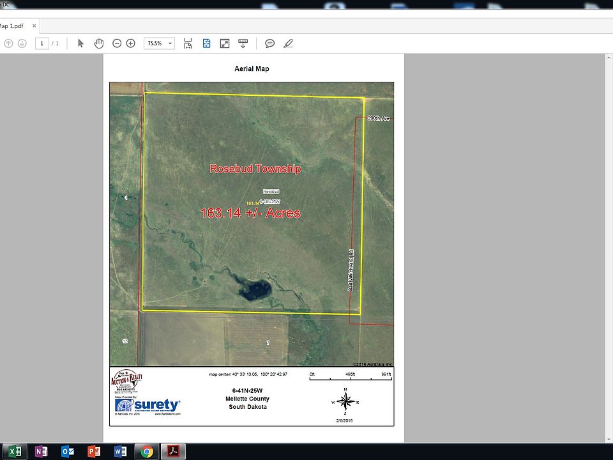
Task: Fit page width with scrolling icon
Action: click(188, 43)
